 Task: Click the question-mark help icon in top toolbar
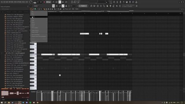coord(123,2)
